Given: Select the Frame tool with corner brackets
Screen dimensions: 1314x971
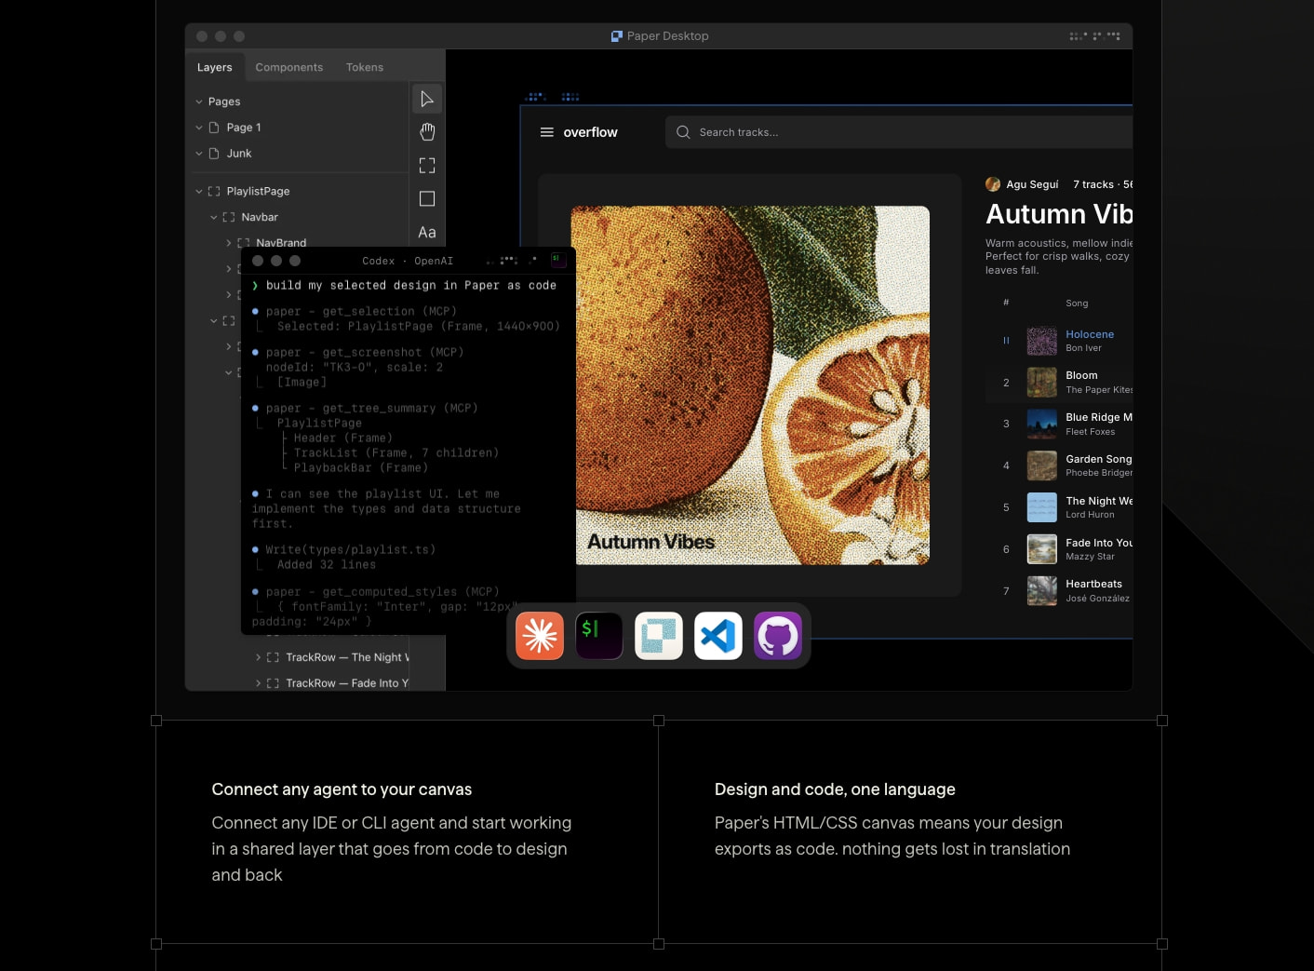Looking at the screenshot, I should (427, 166).
